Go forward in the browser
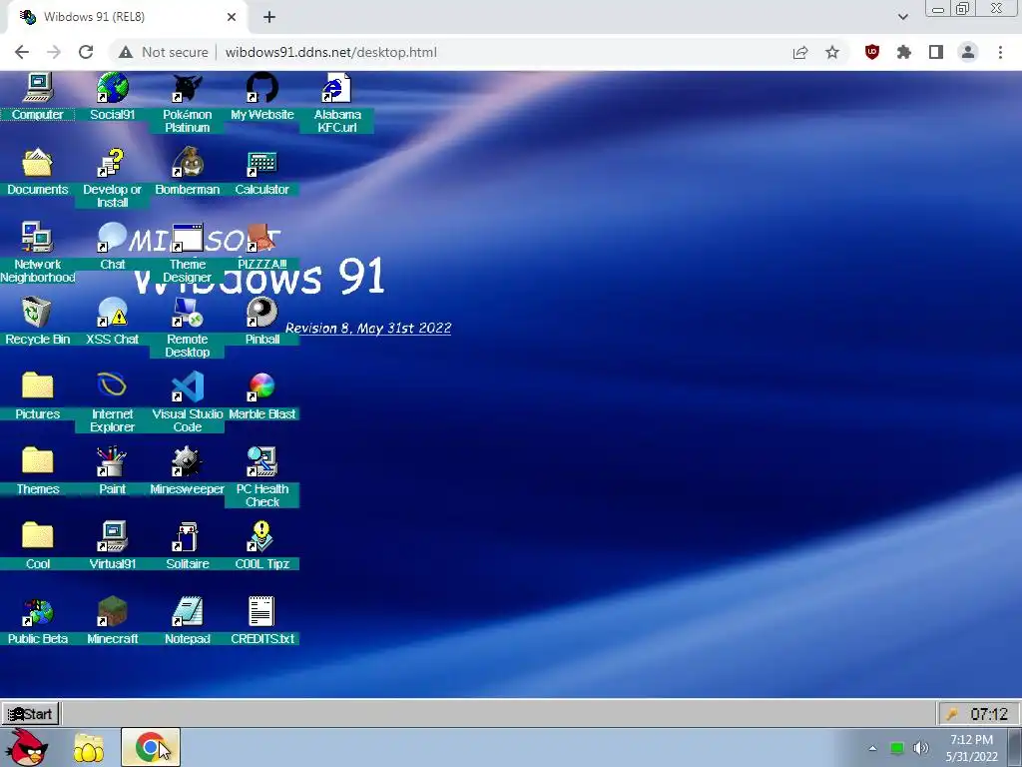This screenshot has height=767, width=1022. click(54, 52)
